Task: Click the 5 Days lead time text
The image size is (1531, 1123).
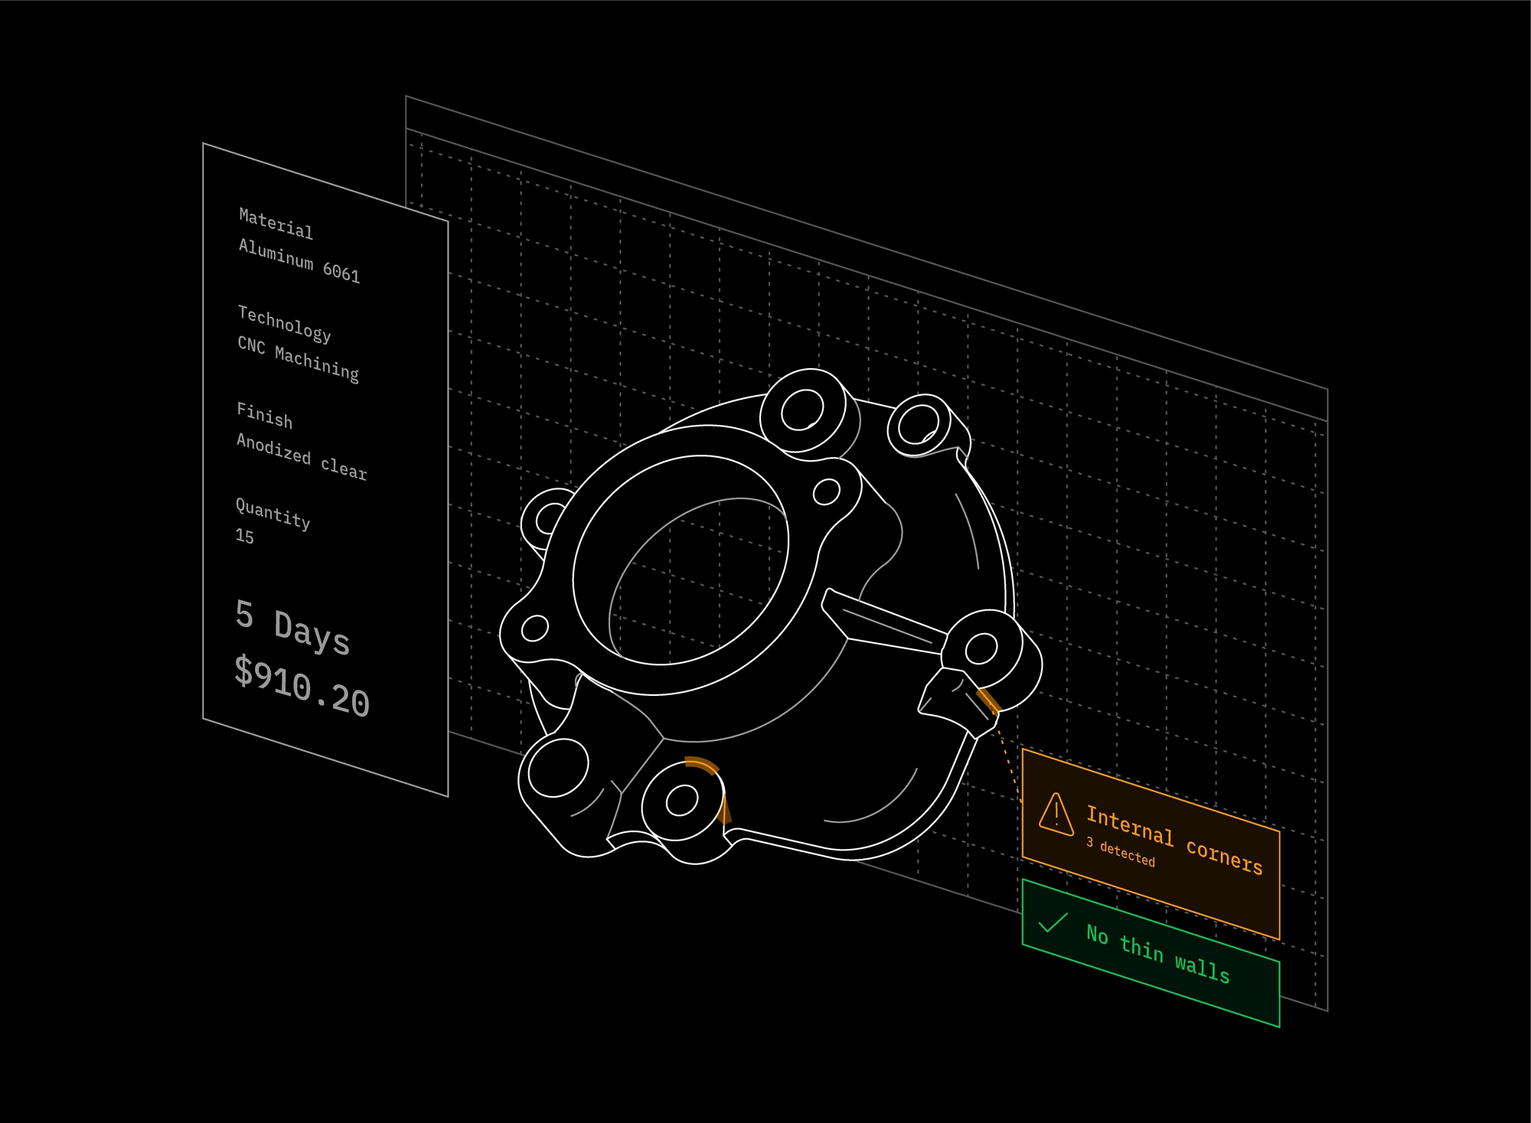Action: click(x=292, y=628)
